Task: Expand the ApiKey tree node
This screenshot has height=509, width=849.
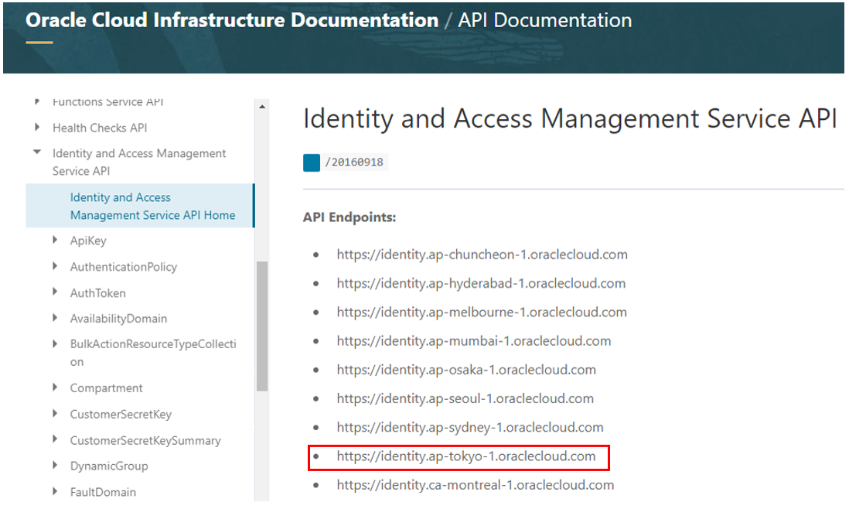Action: (54, 240)
